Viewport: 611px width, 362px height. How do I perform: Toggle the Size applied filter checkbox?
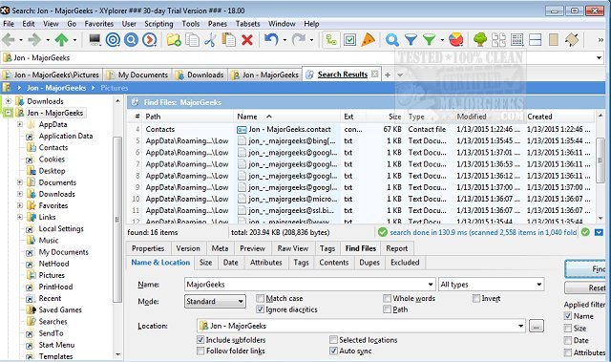point(568,329)
